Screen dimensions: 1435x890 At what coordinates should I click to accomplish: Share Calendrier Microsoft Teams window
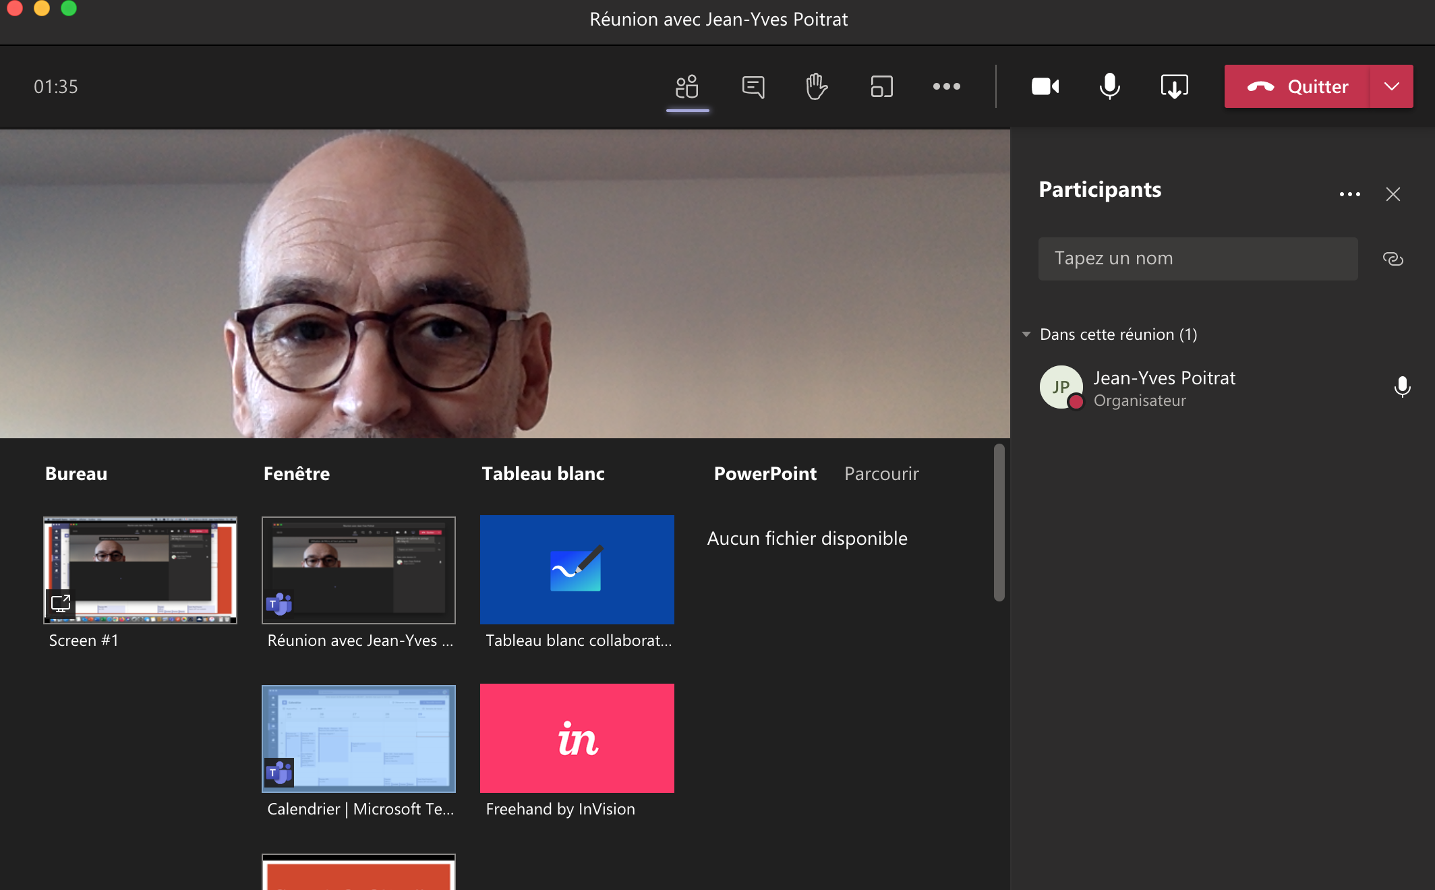[359, 738]
